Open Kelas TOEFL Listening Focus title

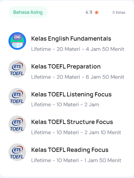point(71,95)
